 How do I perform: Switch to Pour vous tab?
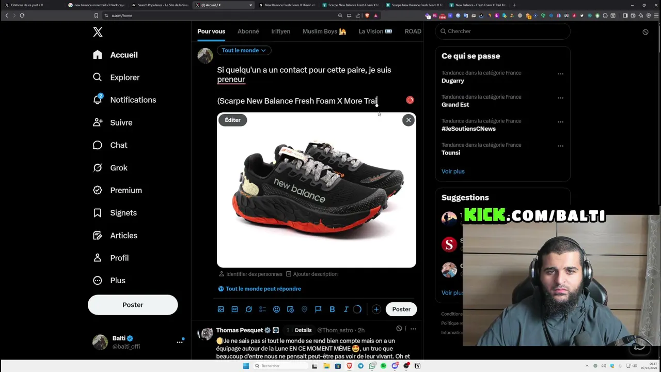coord(211,32)
